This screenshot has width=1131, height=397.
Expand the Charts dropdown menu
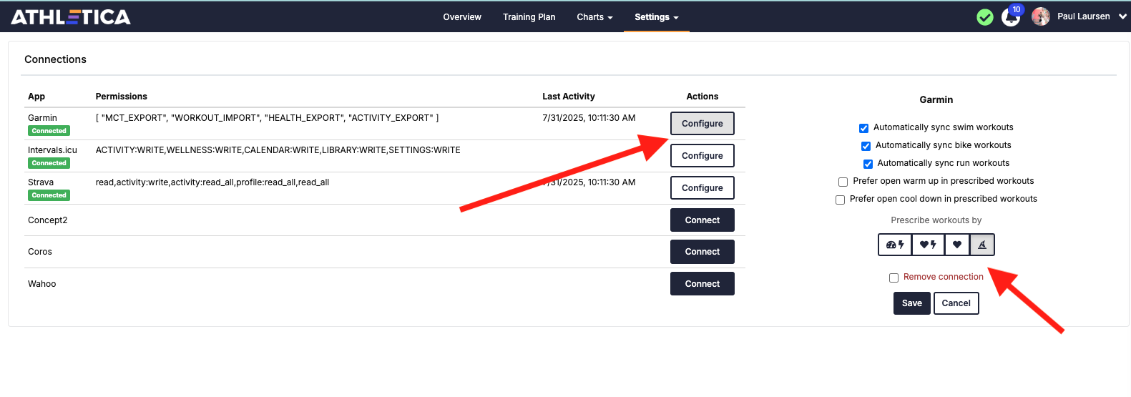pyautogui.click(x=594, y=17)
